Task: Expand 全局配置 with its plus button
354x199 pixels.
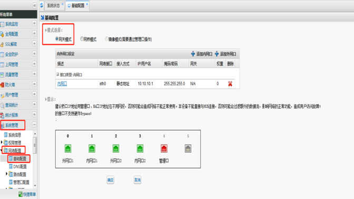Action: [34, 33]
